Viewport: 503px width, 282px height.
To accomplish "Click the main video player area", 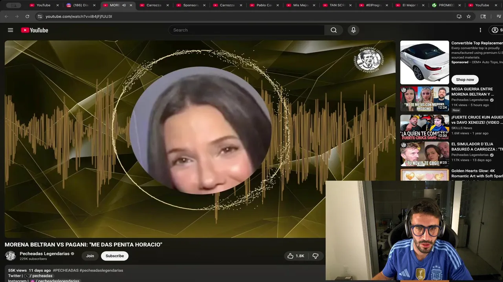I will (200, 139).
